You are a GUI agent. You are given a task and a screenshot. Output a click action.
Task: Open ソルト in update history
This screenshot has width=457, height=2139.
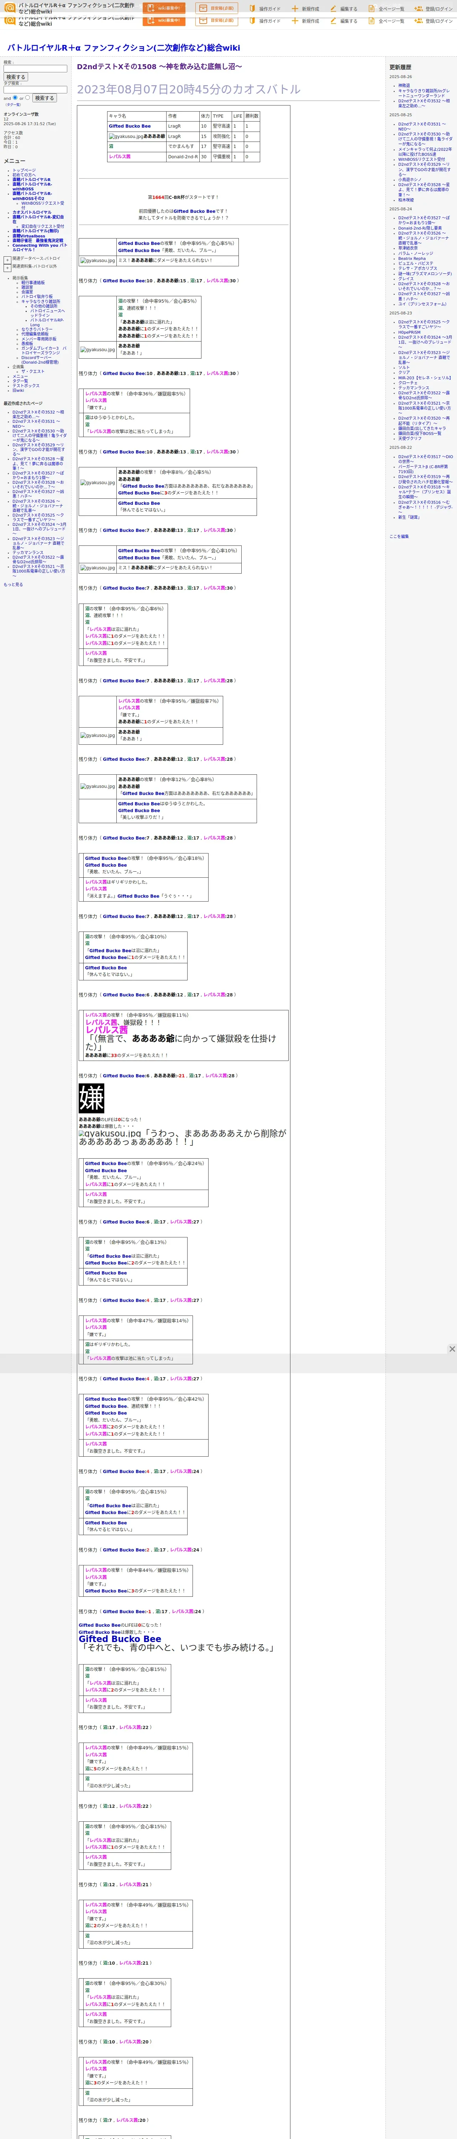[x=404, y=368]
